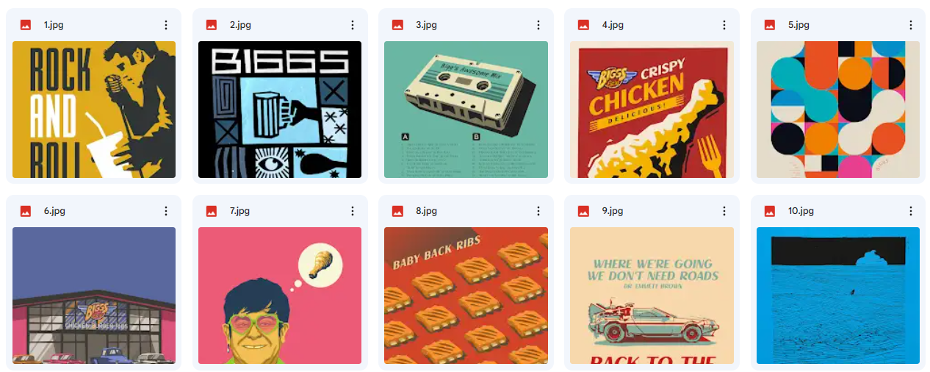Open more options menu for 1.jpg
The height and width of the screenshot is (372, 930).
tap(166, 25)
